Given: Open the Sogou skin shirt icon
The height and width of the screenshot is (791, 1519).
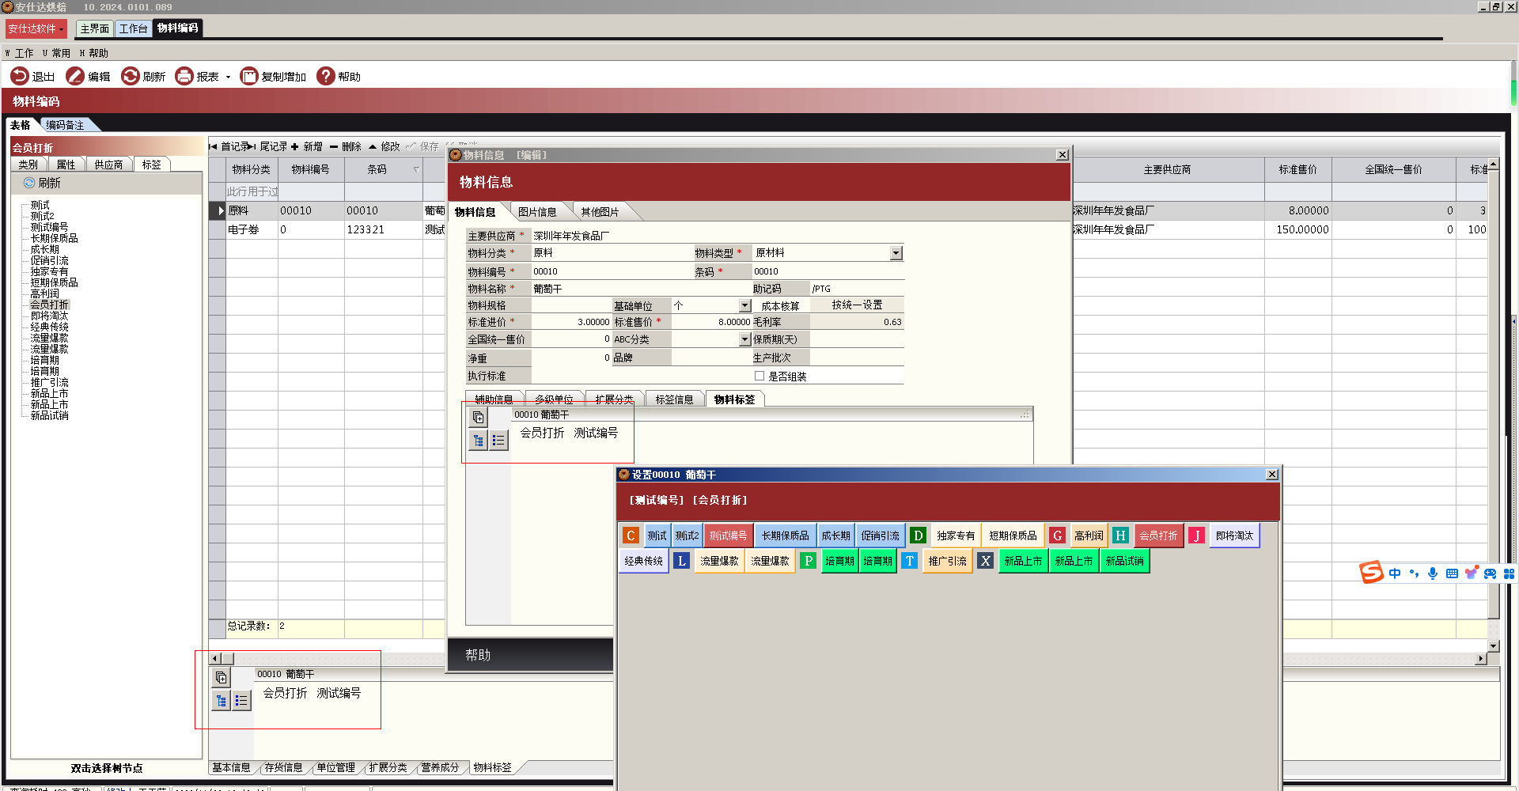Looking at the screenshot, I should tap(1471, 573).
